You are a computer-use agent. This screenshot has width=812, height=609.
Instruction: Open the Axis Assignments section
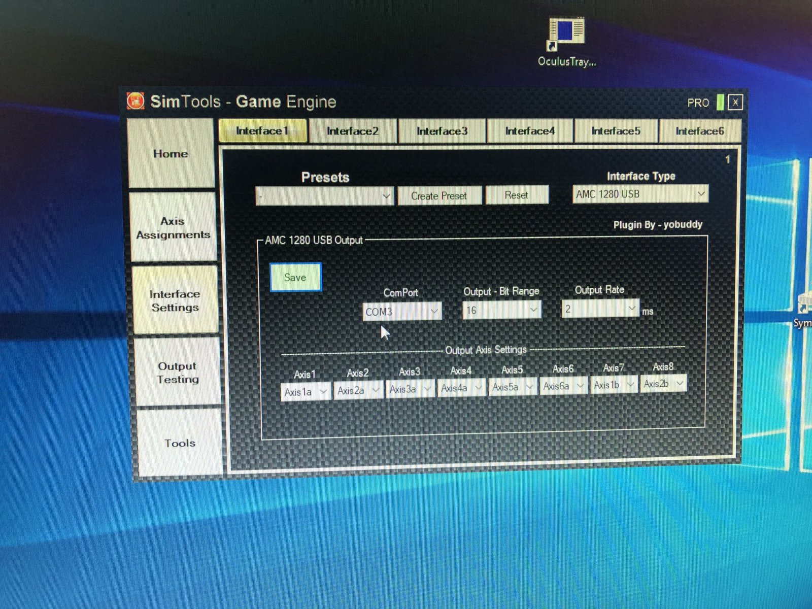pyautogui.click(x=173, y=227)
